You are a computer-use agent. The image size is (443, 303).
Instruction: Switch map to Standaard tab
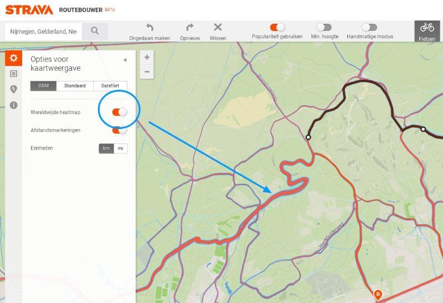click(x=75, y=86)
